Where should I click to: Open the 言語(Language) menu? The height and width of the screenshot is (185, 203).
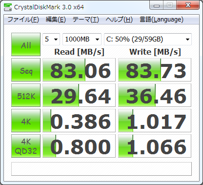(x=162, y=20)
